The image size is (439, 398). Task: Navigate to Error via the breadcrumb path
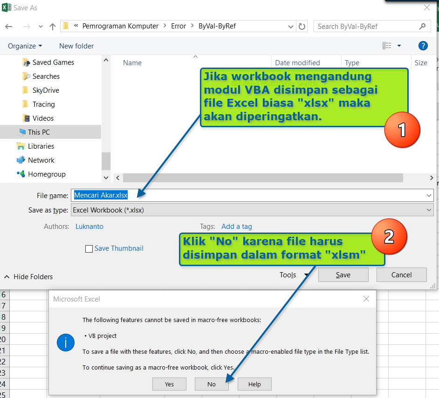tap(178, 27)
